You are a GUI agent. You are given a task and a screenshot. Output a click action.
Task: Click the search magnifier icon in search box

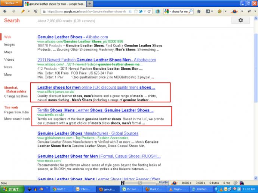coord(191,12)
